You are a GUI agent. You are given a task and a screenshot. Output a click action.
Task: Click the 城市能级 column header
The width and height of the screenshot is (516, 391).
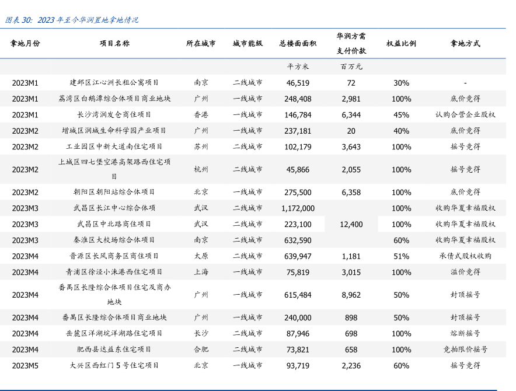coord(247,43)
